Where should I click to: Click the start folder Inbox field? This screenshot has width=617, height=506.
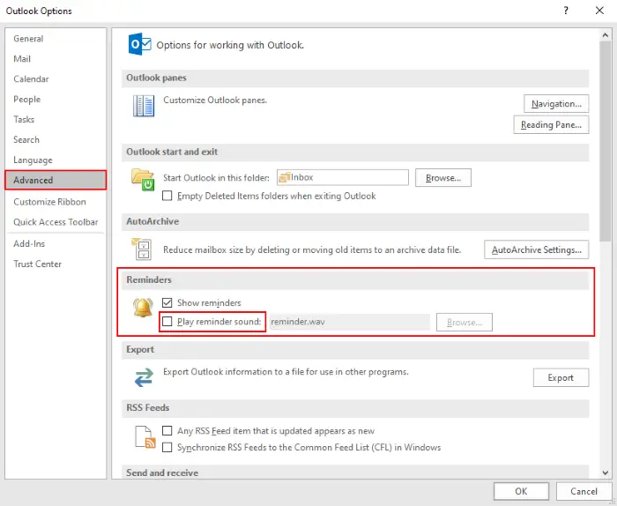(342, 177)
